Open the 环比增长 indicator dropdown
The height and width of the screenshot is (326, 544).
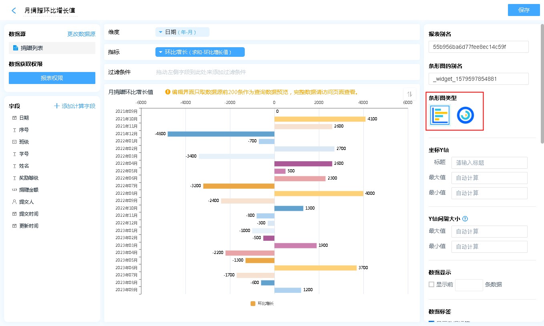[x=200, y=52]
